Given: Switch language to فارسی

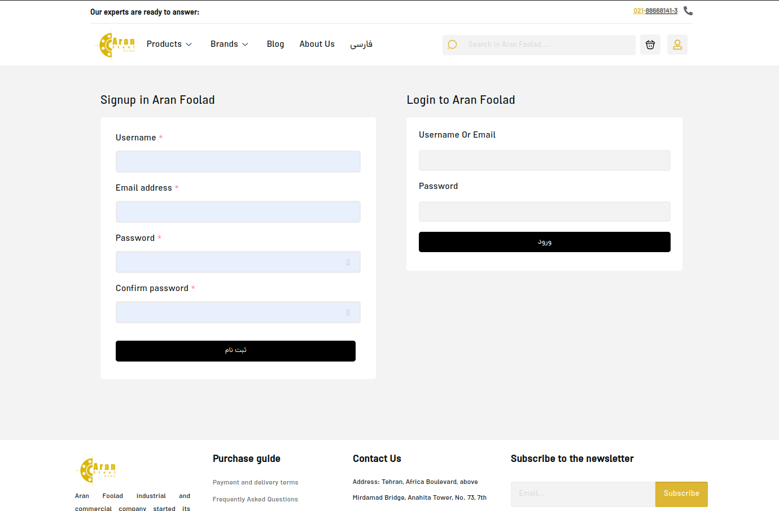Looking at the screenshot, I should point(361,44).
